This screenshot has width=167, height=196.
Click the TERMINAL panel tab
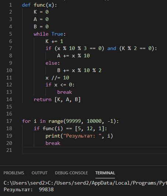[x=105, y=173]
